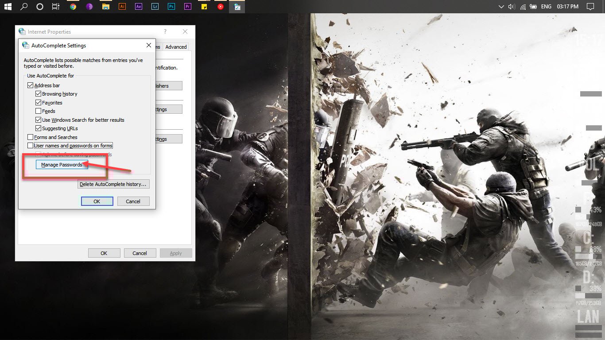Launch Adobe Photoshop (Ps) icon
This screenshot has width=605, height=340.
[x=171, y=7]
